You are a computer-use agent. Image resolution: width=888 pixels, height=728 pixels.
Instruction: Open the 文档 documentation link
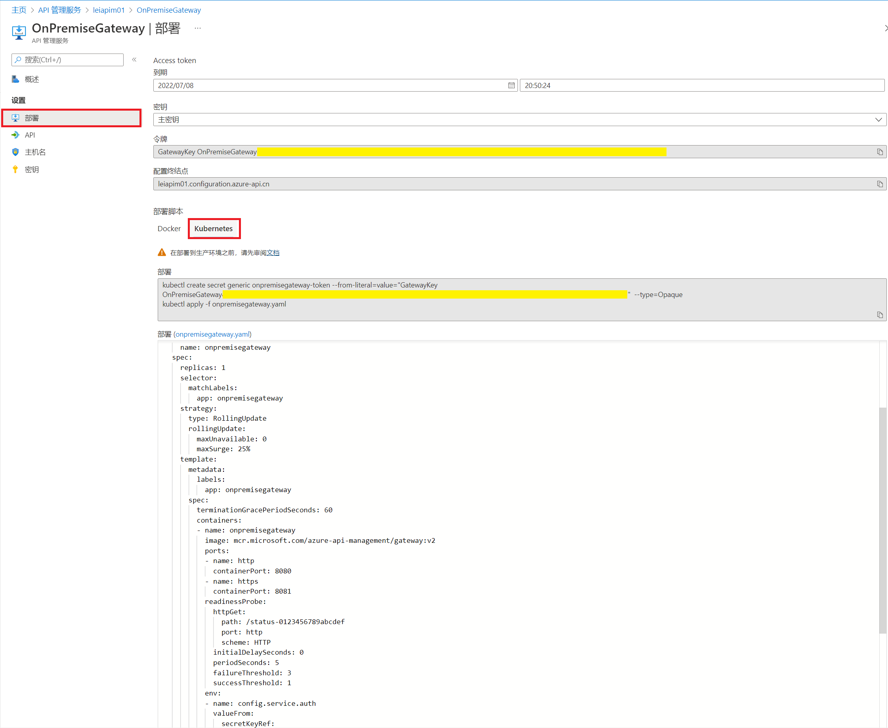[x=273, y=253]
